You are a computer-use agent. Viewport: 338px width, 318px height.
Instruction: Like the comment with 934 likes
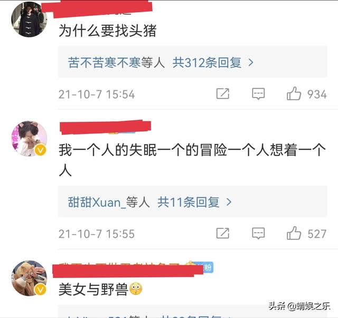tap(294, 94)
